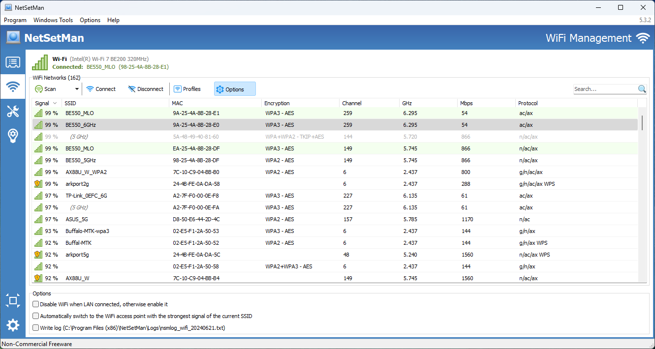Connect to the selected network
Image resolution: width=655 pixels, height=349 pixels.
tap(101, 89)
